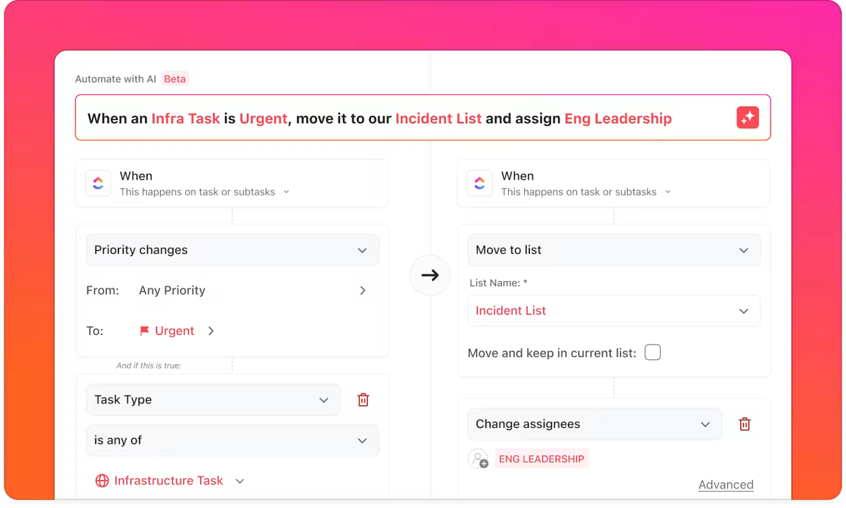Screen dimensions: 846x508
Task: Click the AI sparkle button beside the prompt
Action: (747, 117)
